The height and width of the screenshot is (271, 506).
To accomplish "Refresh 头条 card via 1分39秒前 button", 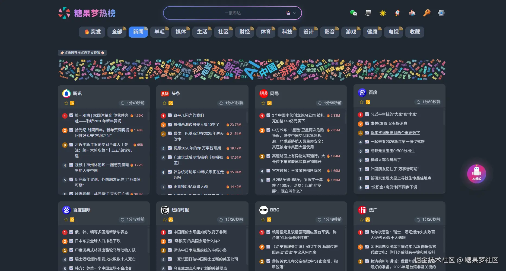I will [231, 103].
